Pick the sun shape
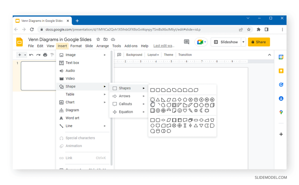Image resolution: width=299 pixels, height=185 pixels. [196, 111]
